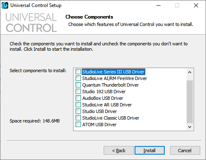Image resolution: width=206 pixels, height=160 pixels.
Task: Click the component list scrollbar thumb
Action: pyautogui.click(x=189, y=102)
